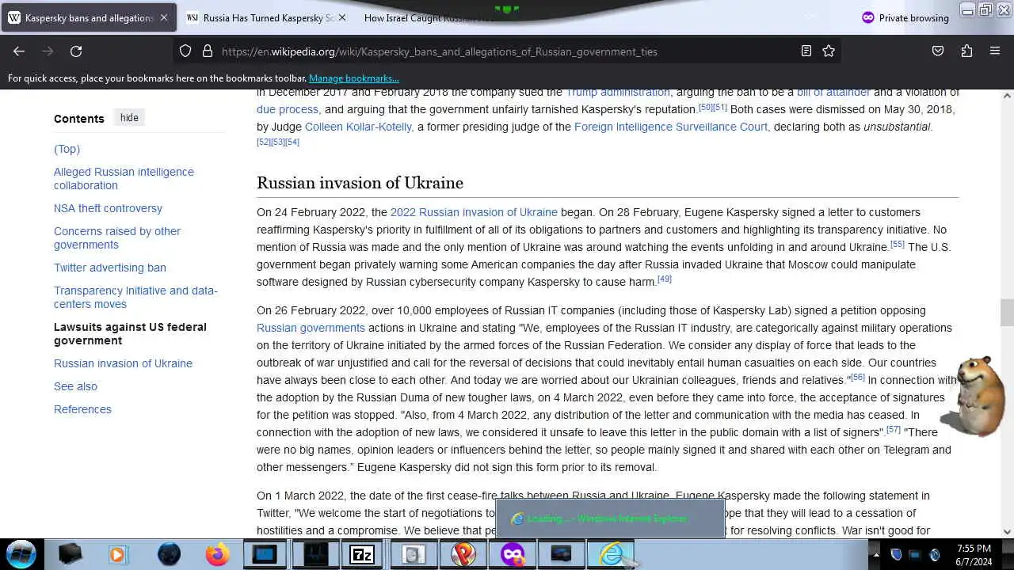
Task: Open the private browsing Firefox taskbar icon
Action: (x=513, y=554)
